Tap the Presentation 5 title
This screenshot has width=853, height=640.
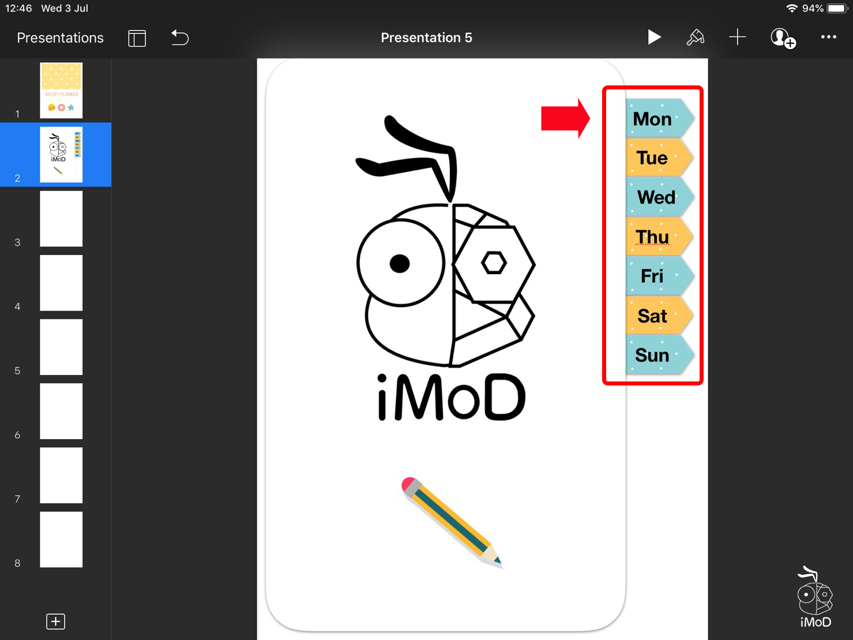(426, 38)
